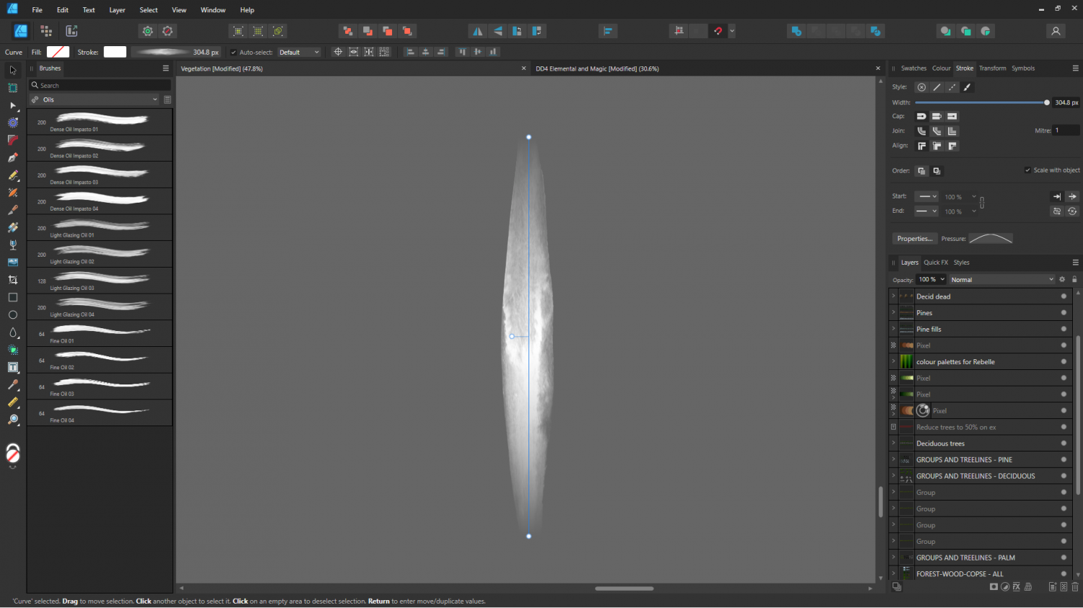
Task: Choose the Fine Oil 01 brush
Action: [x=100, y=334]
